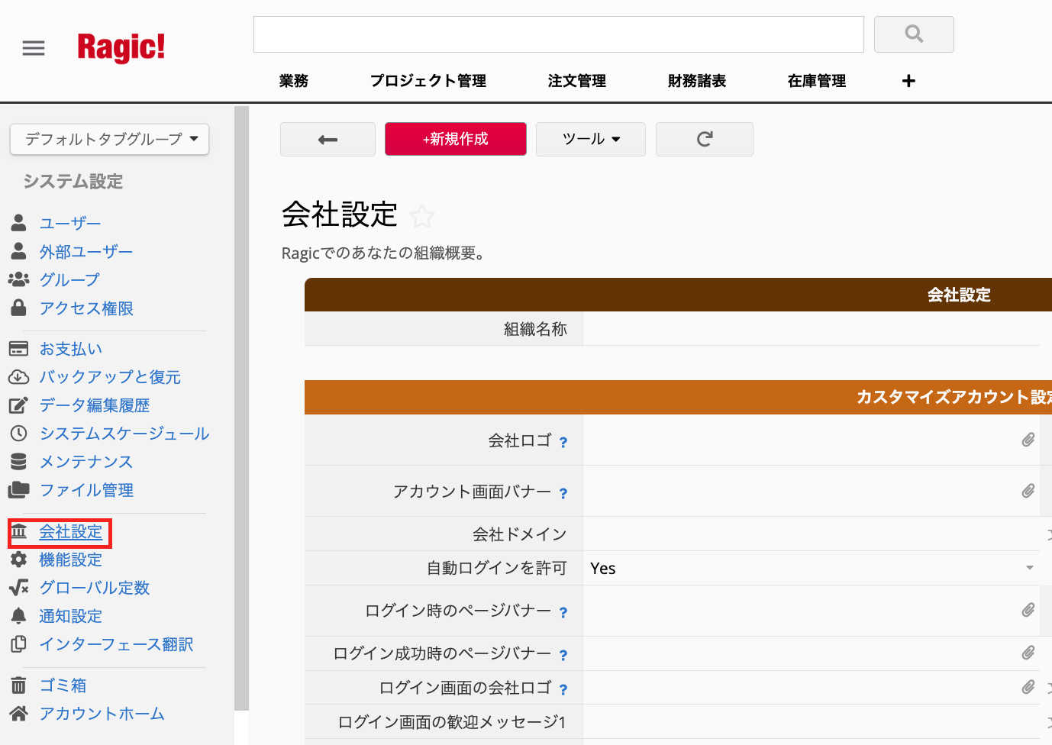Open the バックアップと復元 link
Image resolution: width=1052 pixels, height=745 pixels.
(110, 377)
